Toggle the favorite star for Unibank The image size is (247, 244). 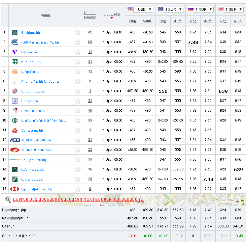coord(78,32)
